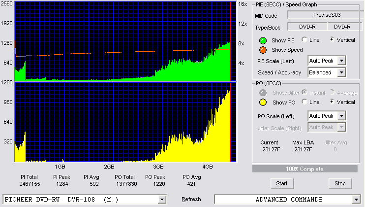Viewport: 365px width, 207px height.
Task: Click the ProdiscS03 MID Code field
Action: (x=326, y=15)
